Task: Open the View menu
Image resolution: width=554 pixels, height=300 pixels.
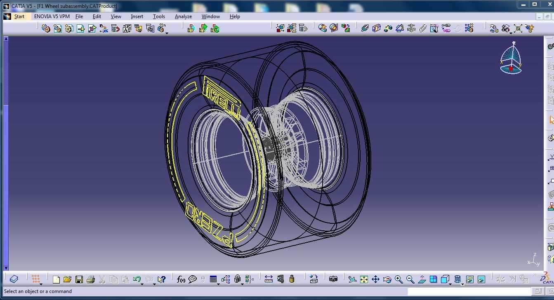Action: coord(116,16)
